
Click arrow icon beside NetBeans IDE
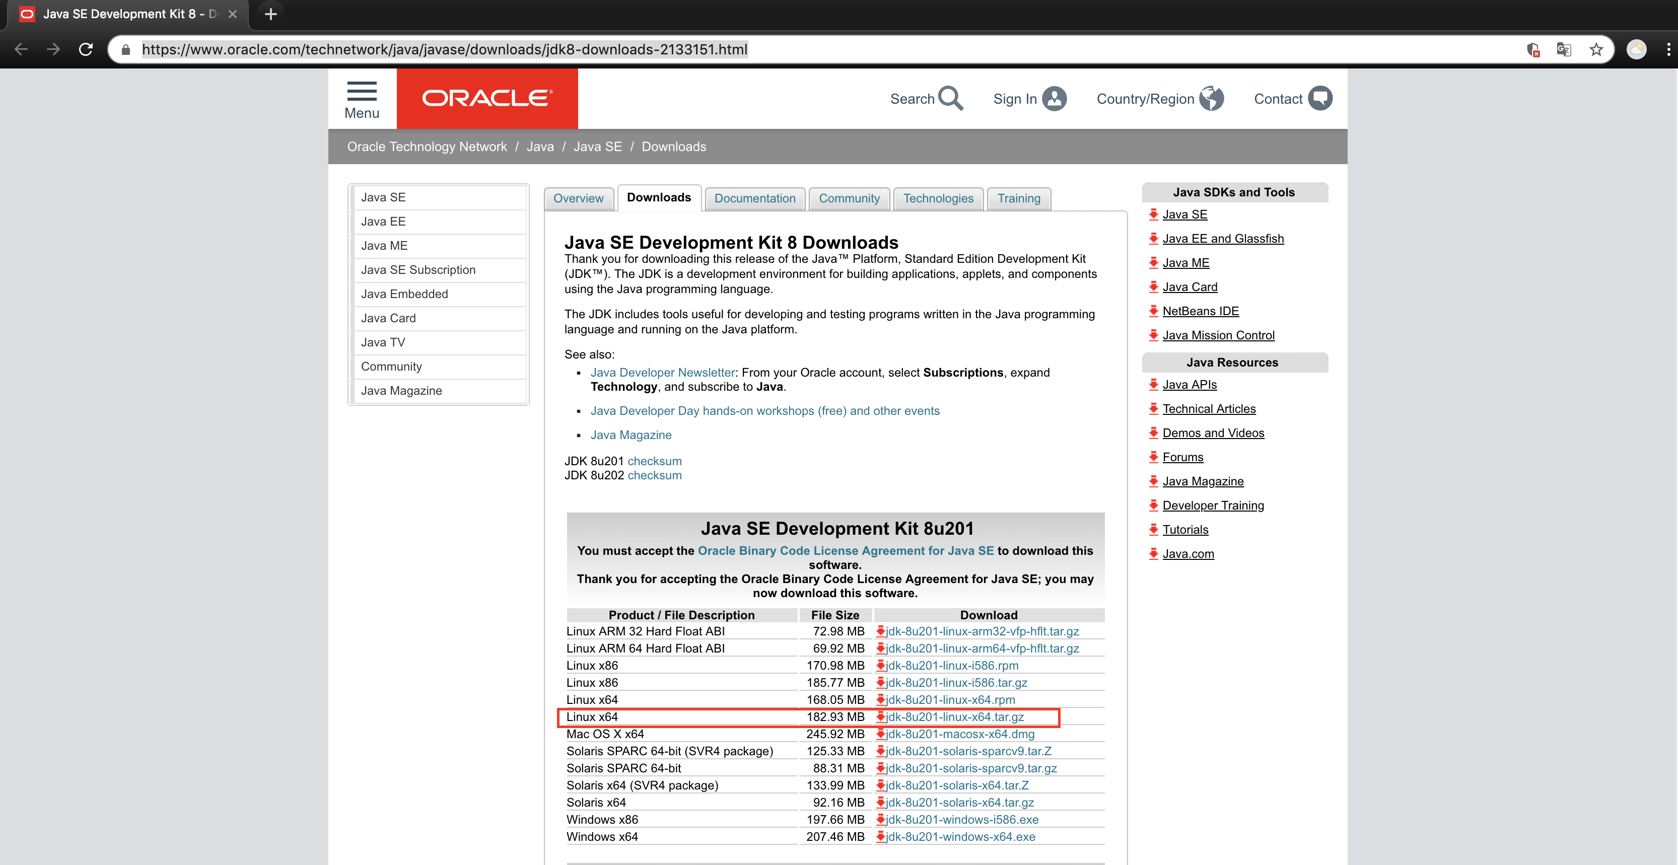tap(1154, 311)
